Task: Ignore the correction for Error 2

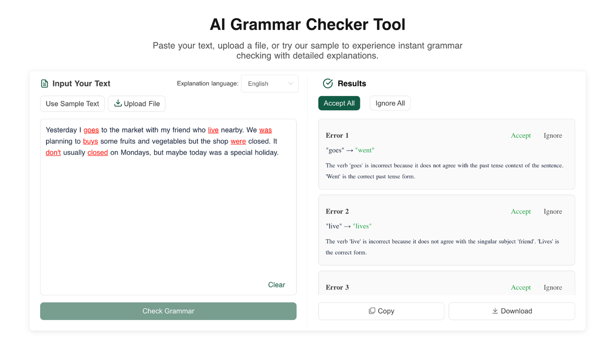Action: click(x=553, y=211)
